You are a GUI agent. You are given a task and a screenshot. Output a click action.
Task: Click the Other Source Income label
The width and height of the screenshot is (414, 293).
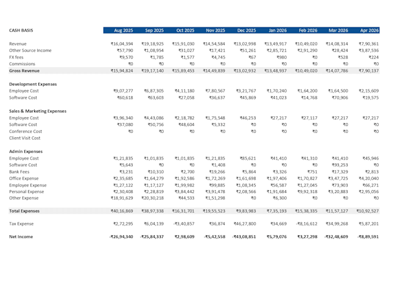(x=30, y=51)
